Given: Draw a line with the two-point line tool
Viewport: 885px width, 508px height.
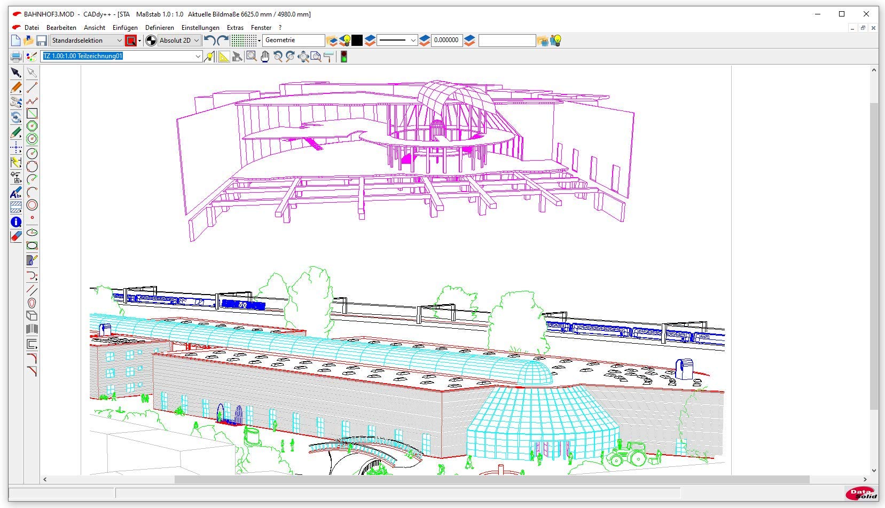Looking at the screenshot, I should pyautogui.click(x=32, y=88).
